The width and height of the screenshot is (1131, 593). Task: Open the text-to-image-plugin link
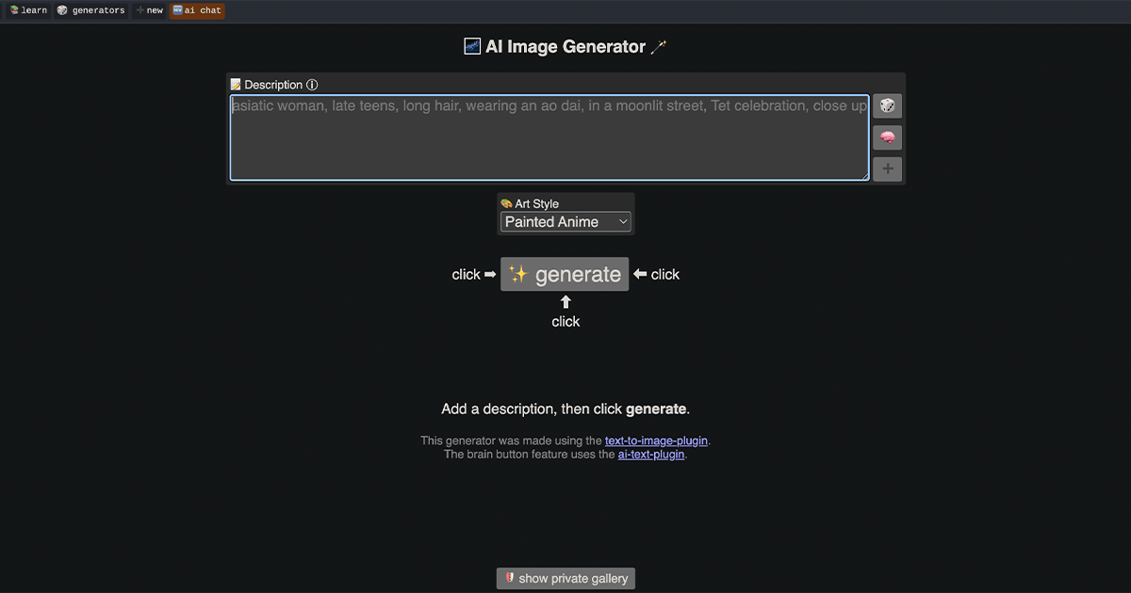coord(657,441)
